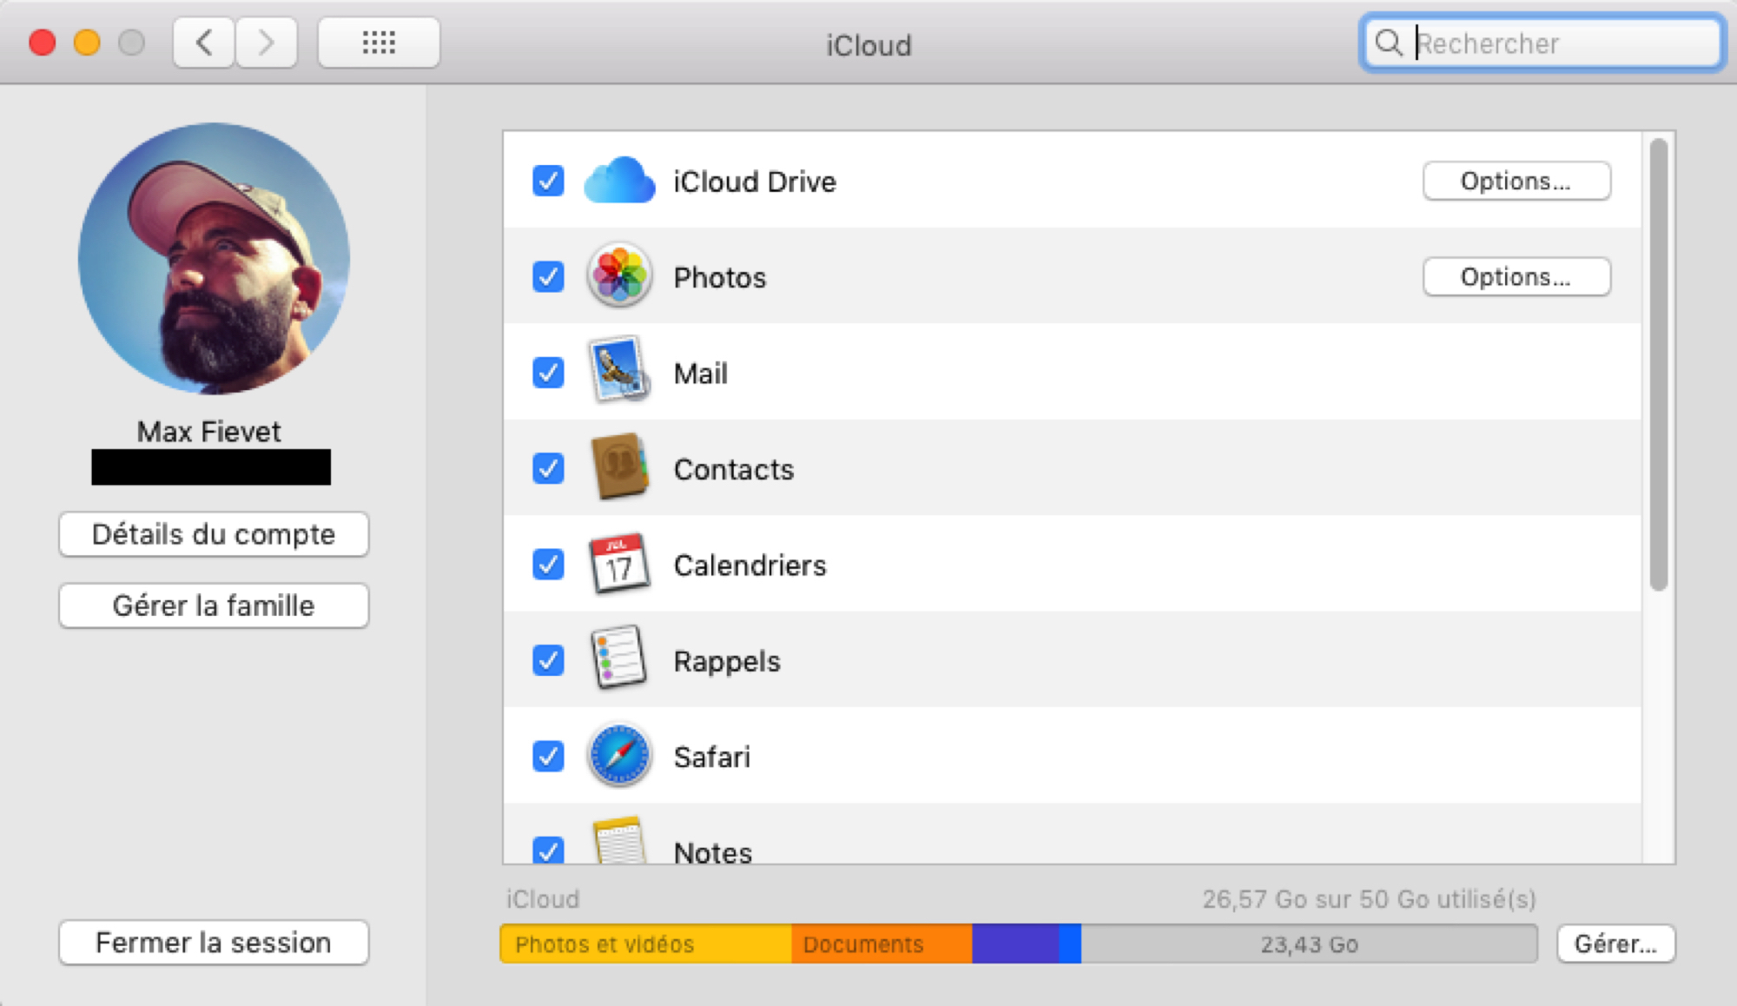Close the iCloud preferences window
This screenshot has height=1006, width=1737.
[x=43, y=43]
